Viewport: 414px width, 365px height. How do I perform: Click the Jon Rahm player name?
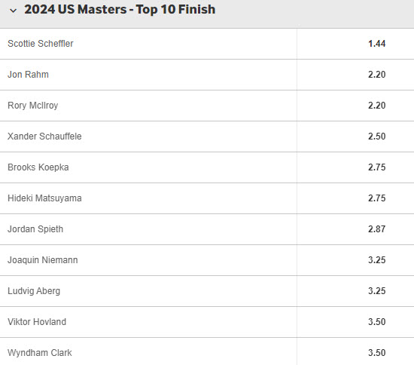click(x=28, y=75)
